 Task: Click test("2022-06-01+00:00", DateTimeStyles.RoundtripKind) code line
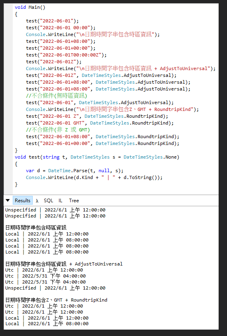(x=103, y=143)
